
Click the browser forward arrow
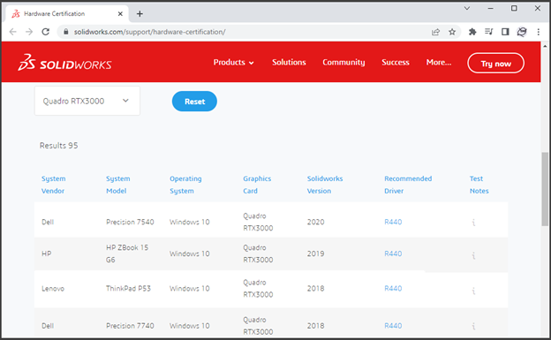(29, 32)
